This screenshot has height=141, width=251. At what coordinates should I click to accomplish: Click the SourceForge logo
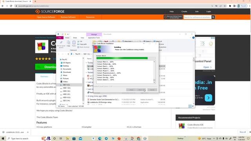tap(50, 11)
